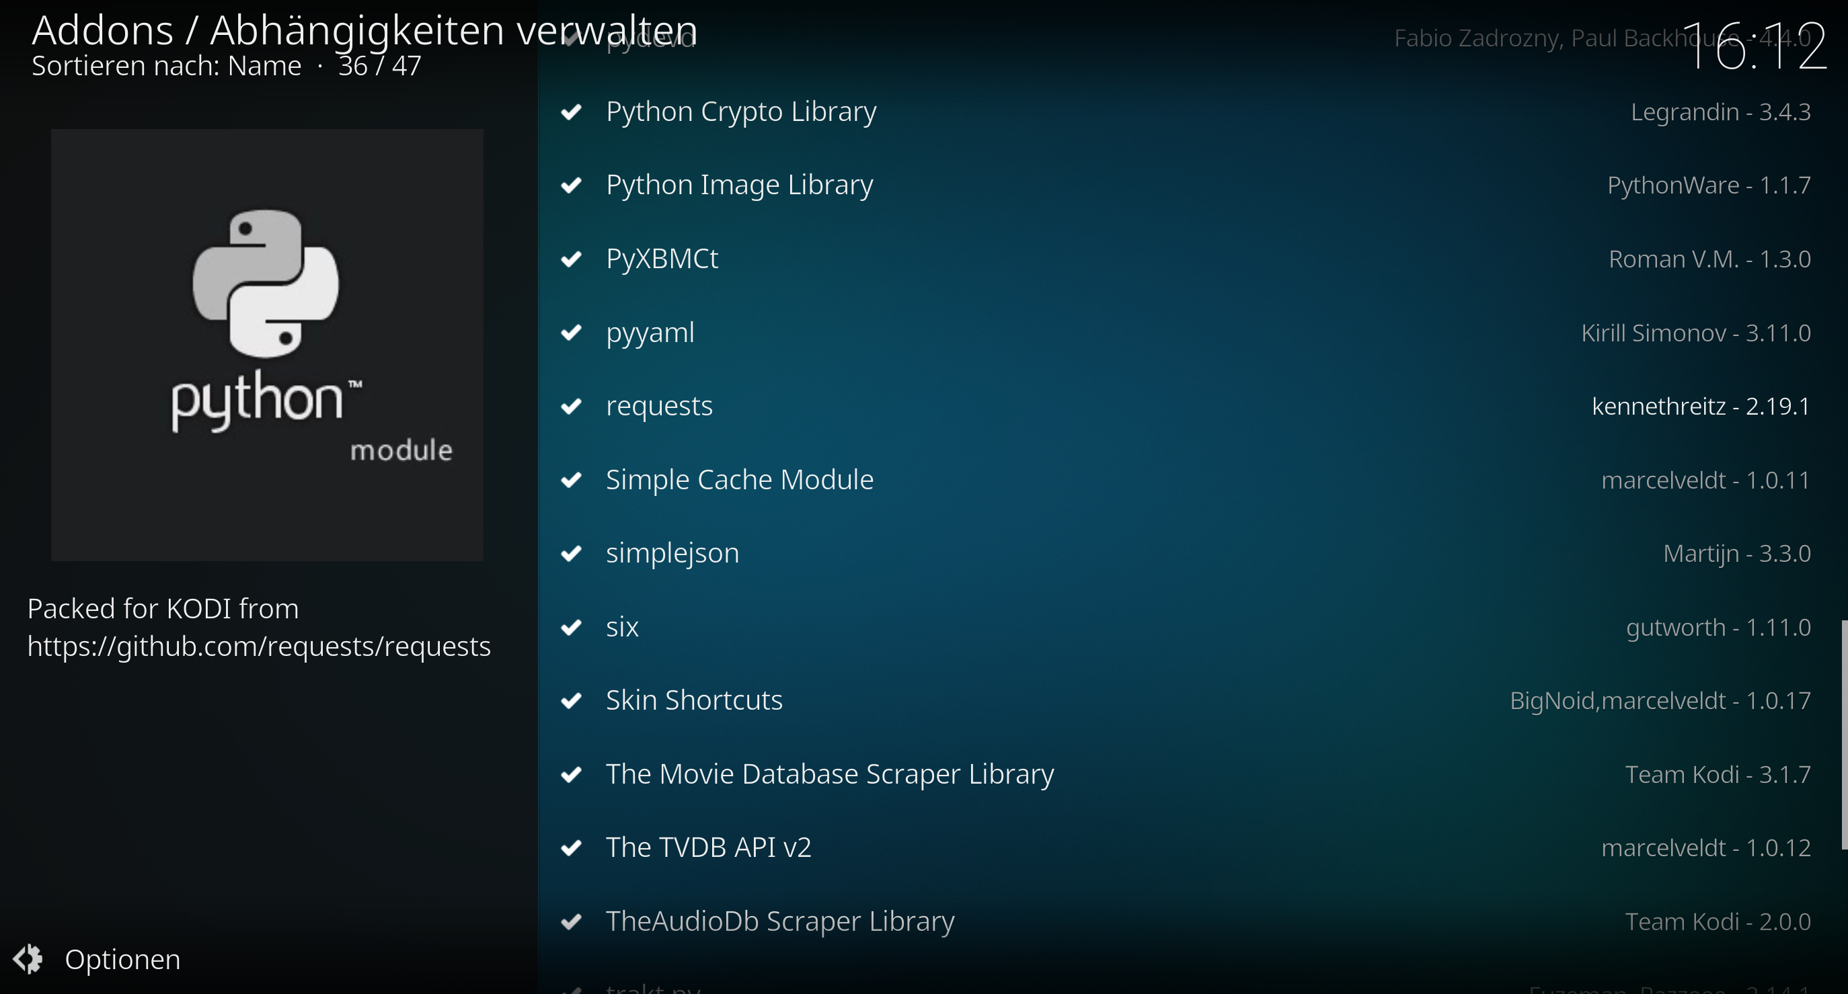Screen dimensions: 1848x994
Task: Open the Optionen side menu
Action: [97, 959]
